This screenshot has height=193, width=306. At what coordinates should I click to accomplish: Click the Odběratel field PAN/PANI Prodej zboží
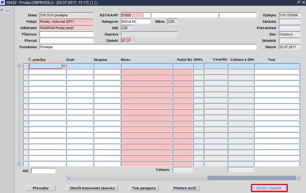[67, 28]
